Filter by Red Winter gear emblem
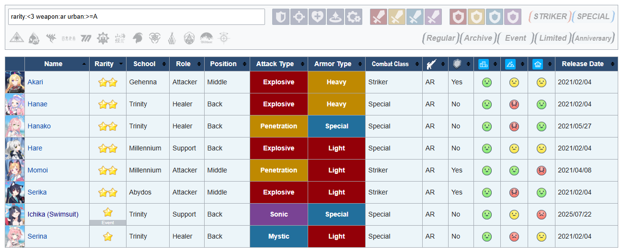This screenshot has height=252, width=623. pyautogui.click(x=103, y=38)
